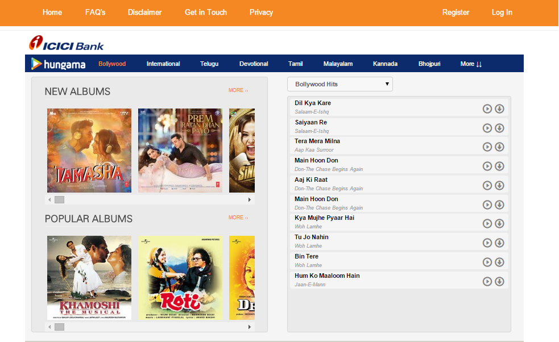Open the FAQ's page
The image size is (559, 342).
95,12
